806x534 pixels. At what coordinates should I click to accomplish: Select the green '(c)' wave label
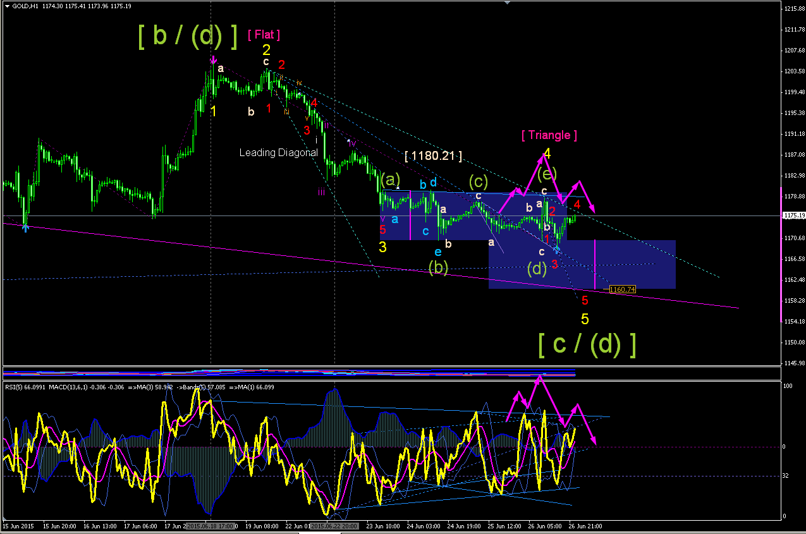click(478, 182)
